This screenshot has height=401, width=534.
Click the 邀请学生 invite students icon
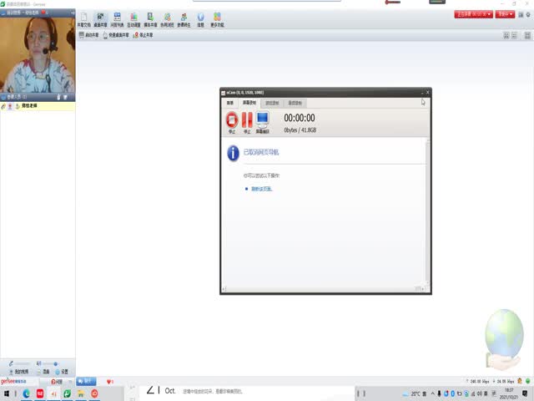[x=184, y=19]
